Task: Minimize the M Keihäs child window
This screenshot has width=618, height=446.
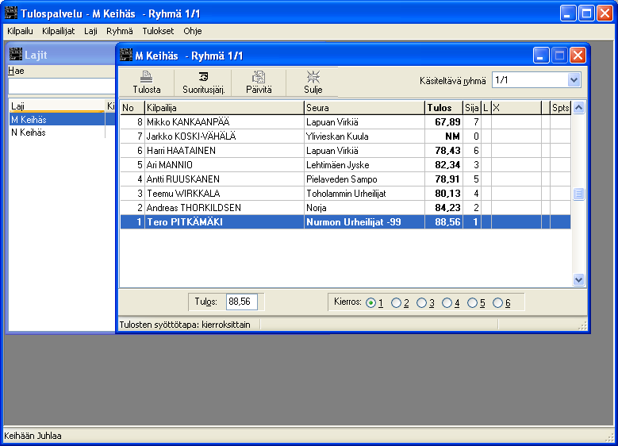Action: 541,56
